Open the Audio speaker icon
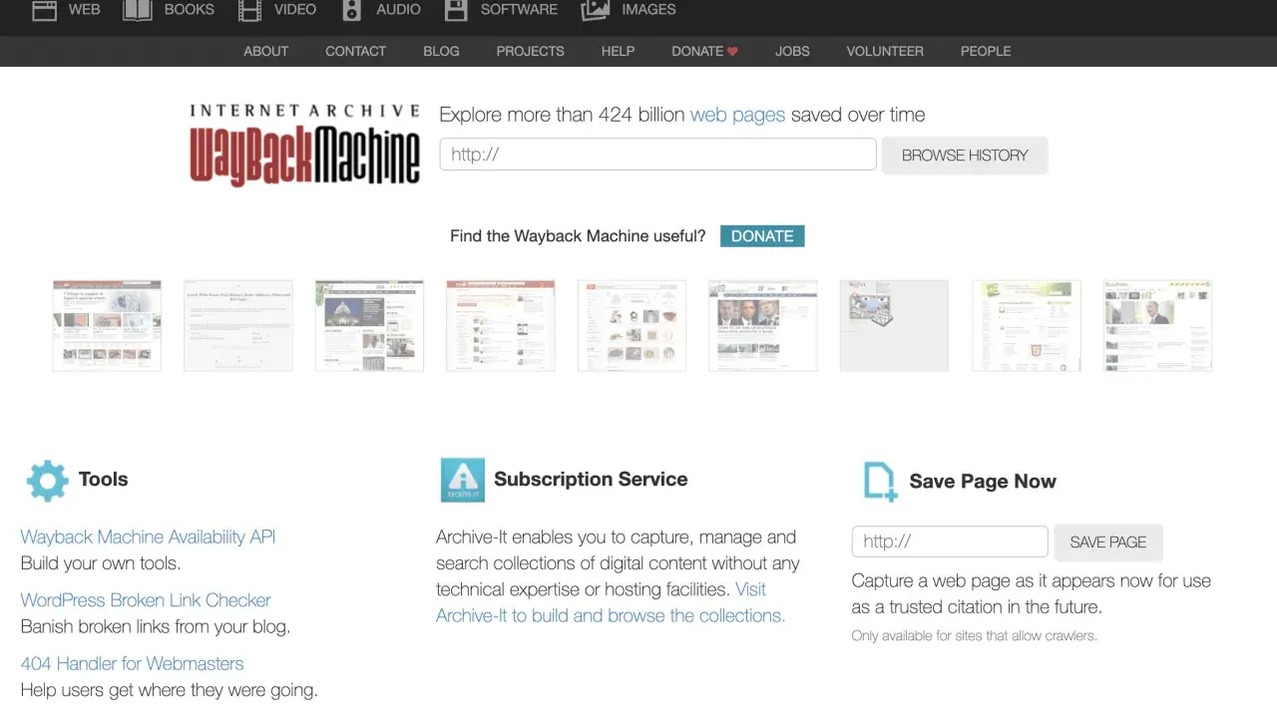Viewport: 1277px width, 718px height. tap(351, 10)
